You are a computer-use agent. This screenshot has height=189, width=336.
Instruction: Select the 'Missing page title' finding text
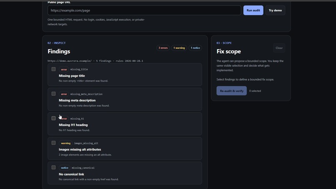tap(72, 76)
